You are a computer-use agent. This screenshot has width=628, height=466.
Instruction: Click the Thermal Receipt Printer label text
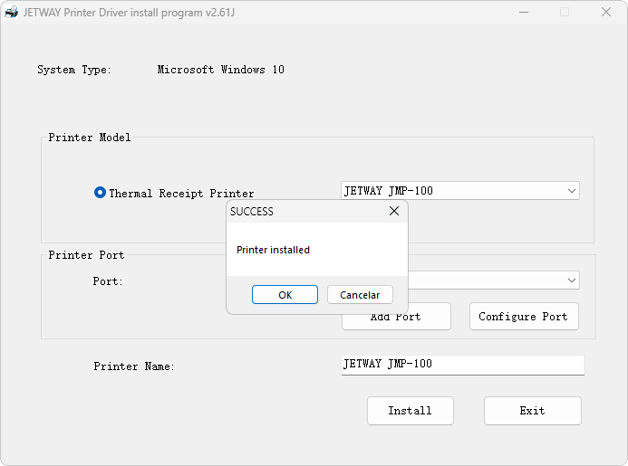181,194
